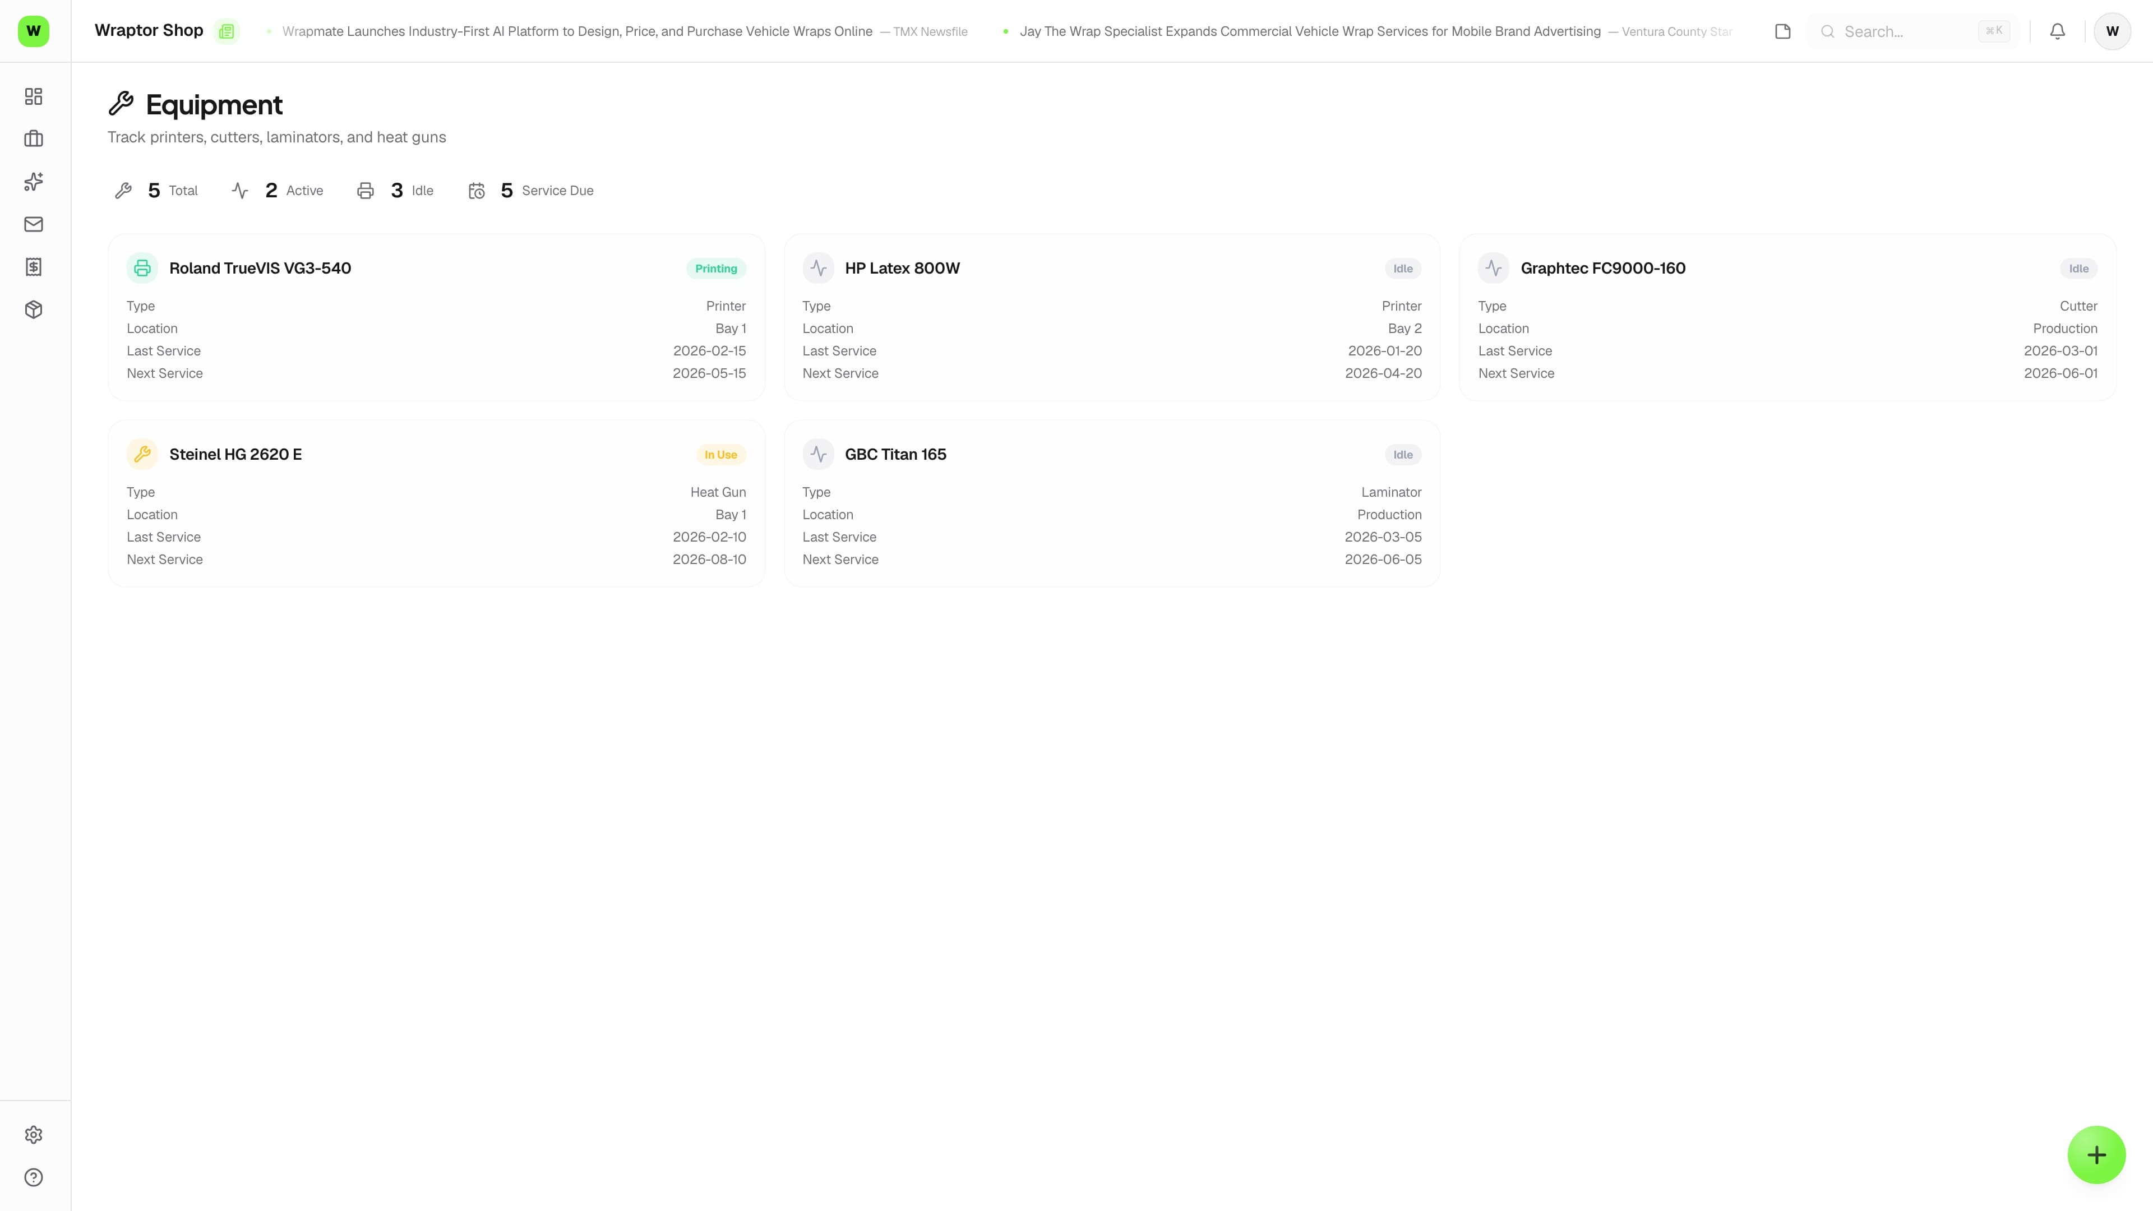Open the invoice dollar receipt sidebar icon
Viewport: 2153px width, 1211px height.
34,267
